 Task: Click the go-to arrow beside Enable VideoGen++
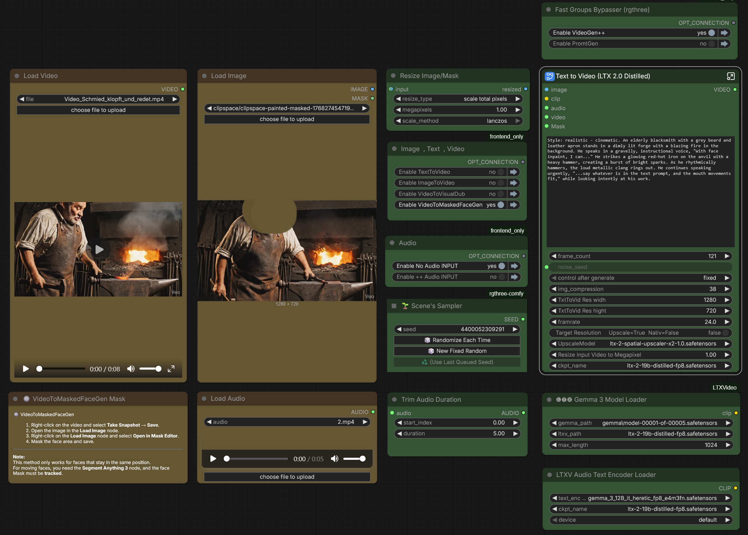[724, 33]
